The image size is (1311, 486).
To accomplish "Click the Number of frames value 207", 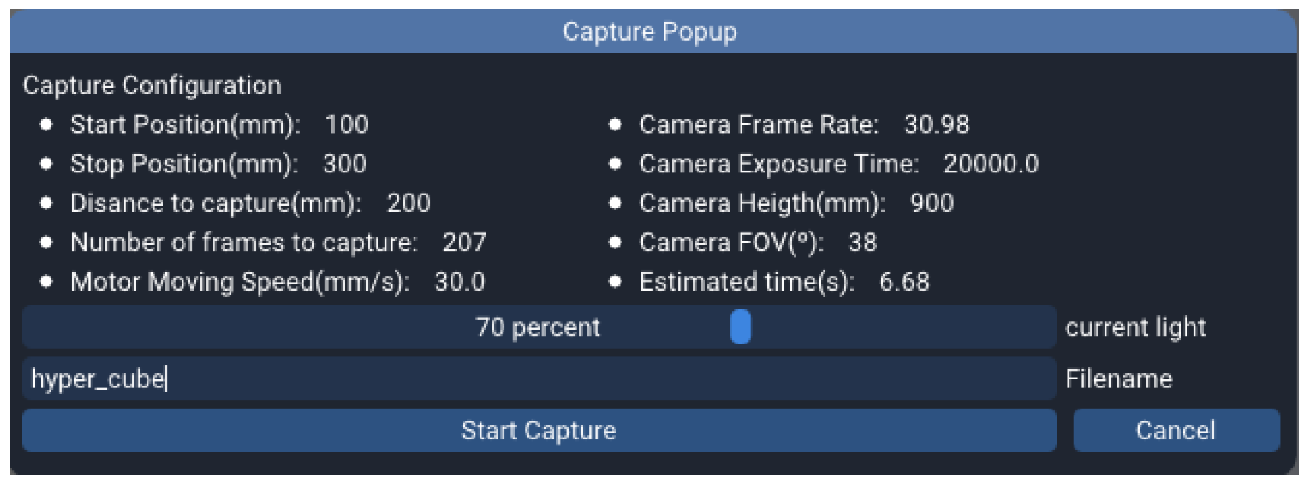I will tap(464, 243).
